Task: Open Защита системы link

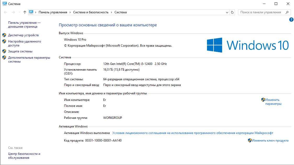Action: (x=20, y=51)
